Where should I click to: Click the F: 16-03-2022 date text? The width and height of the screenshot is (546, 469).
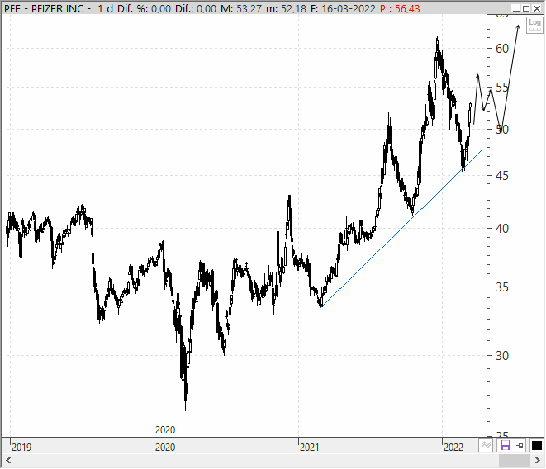[x=343, y=9]
